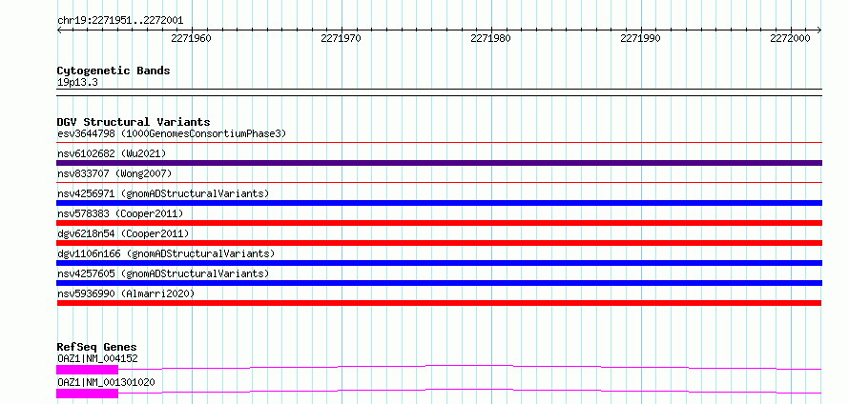Click the left arrowhead of the coordinate ruler
Viewport: 849px width, 404px height.
tap(59, 30)
